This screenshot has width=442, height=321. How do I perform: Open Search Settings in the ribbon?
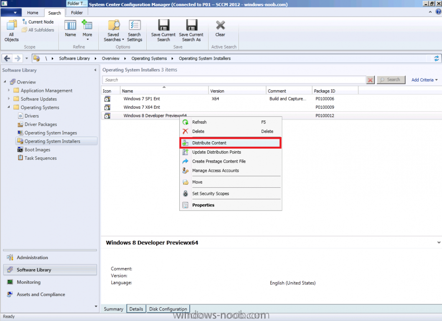click(135, 31)
